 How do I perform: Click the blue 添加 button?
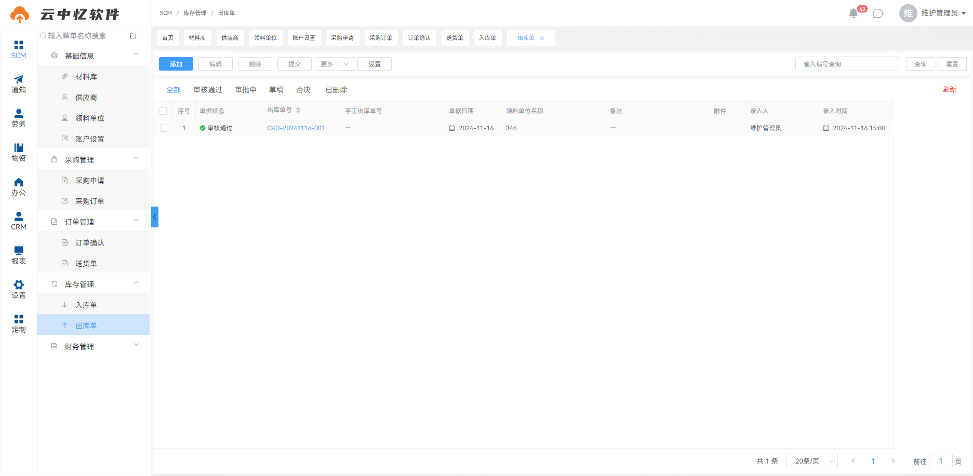176,64
